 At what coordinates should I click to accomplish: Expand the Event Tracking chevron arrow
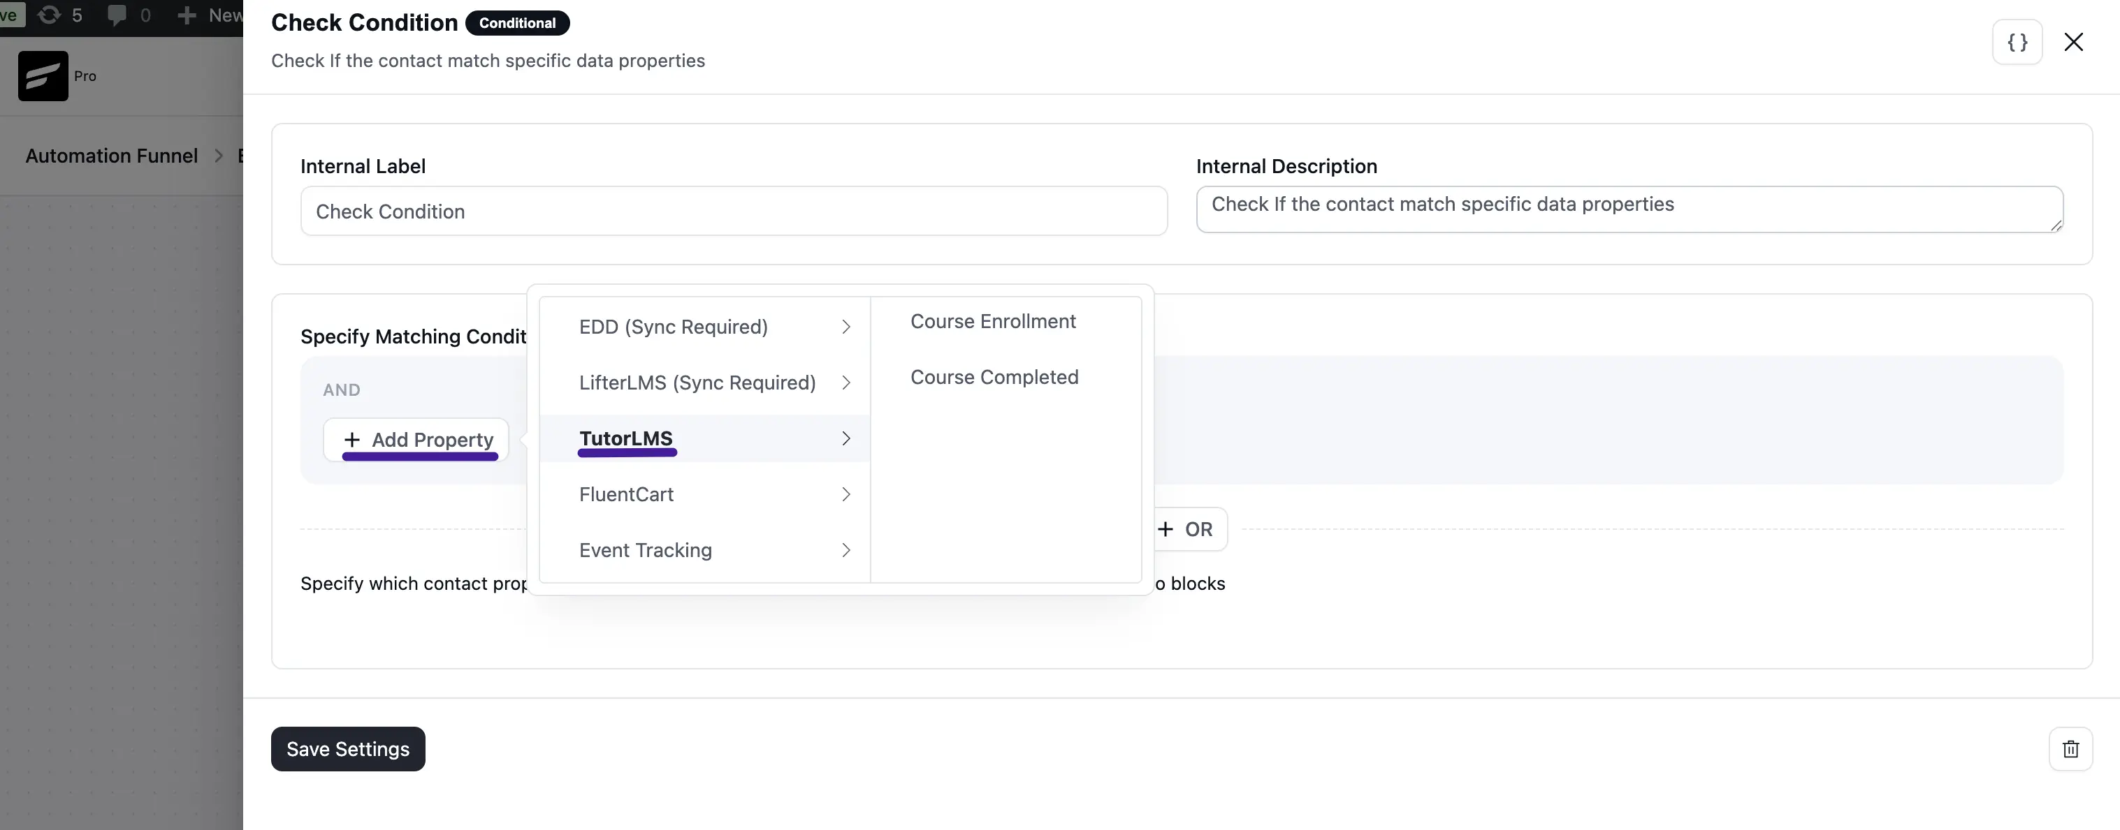click(845, 551)
